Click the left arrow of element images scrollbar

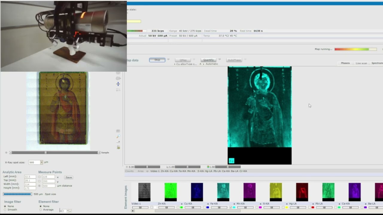pyautogui.click(x=133, y=211)
